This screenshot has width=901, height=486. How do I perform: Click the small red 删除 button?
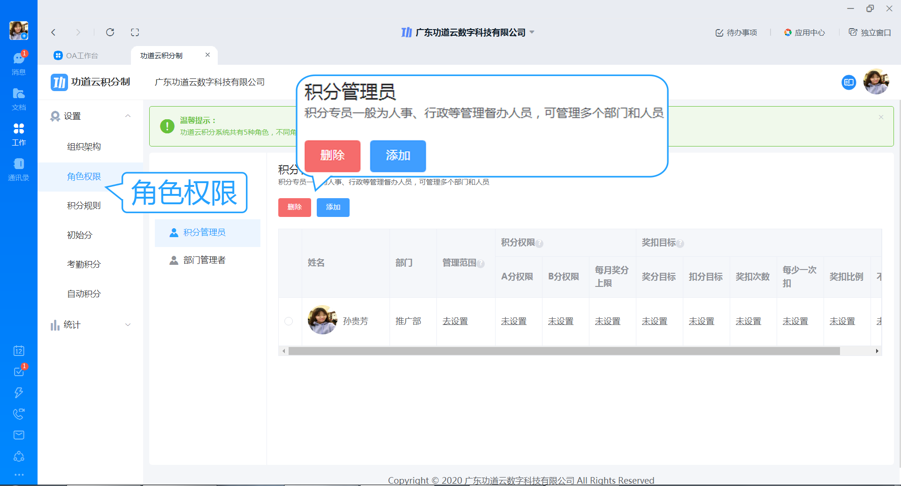(x=295, y=207)
